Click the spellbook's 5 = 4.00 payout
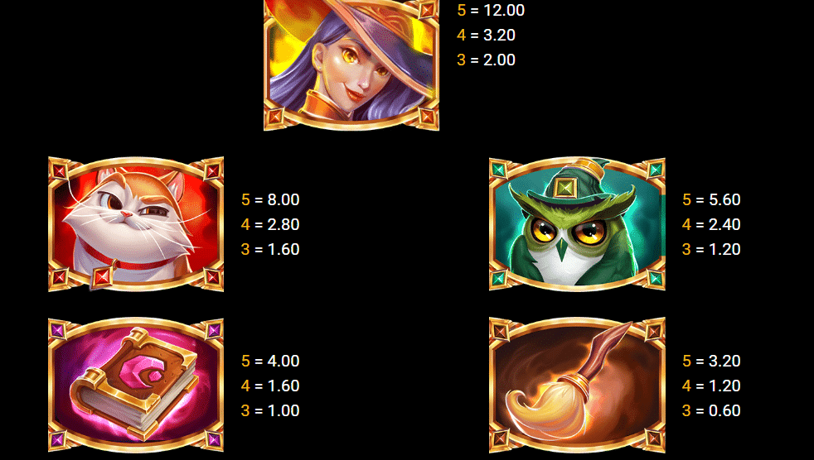814x460 pixels. [x=270, y=361]
